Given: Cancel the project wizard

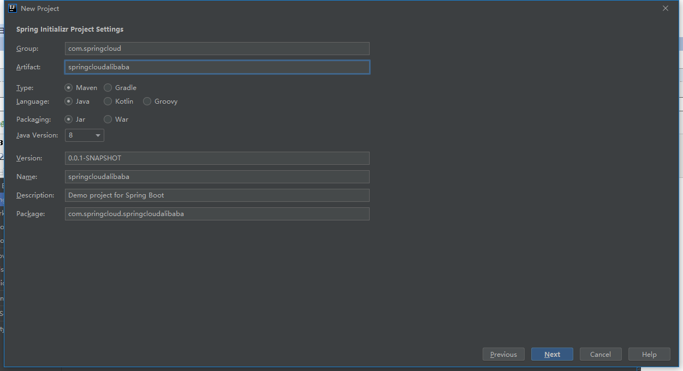Looking at the screenshot, I should [601, 354].
